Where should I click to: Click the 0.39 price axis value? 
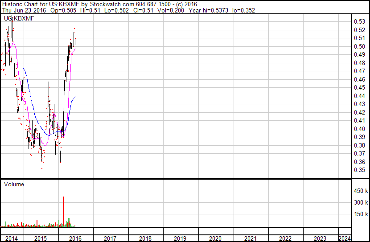[359, 137]
